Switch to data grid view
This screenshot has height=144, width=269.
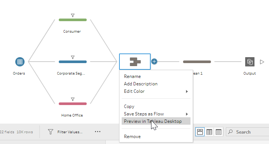[209, 132]
